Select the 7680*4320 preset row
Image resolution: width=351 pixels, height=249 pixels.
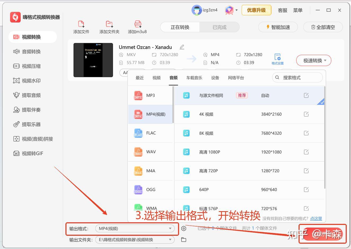(x=250, y=133)
